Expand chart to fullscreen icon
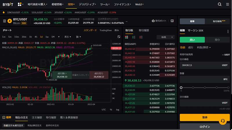This screenshot has height=130, width=232. (x=119, y=37)
